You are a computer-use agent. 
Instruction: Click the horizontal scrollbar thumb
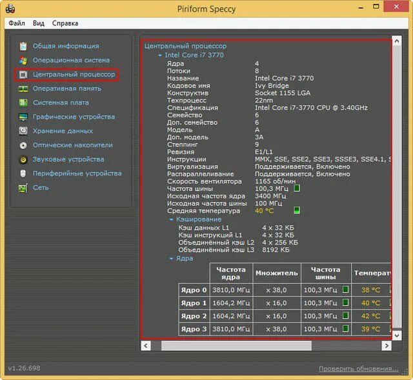click(x=236, y=346)
